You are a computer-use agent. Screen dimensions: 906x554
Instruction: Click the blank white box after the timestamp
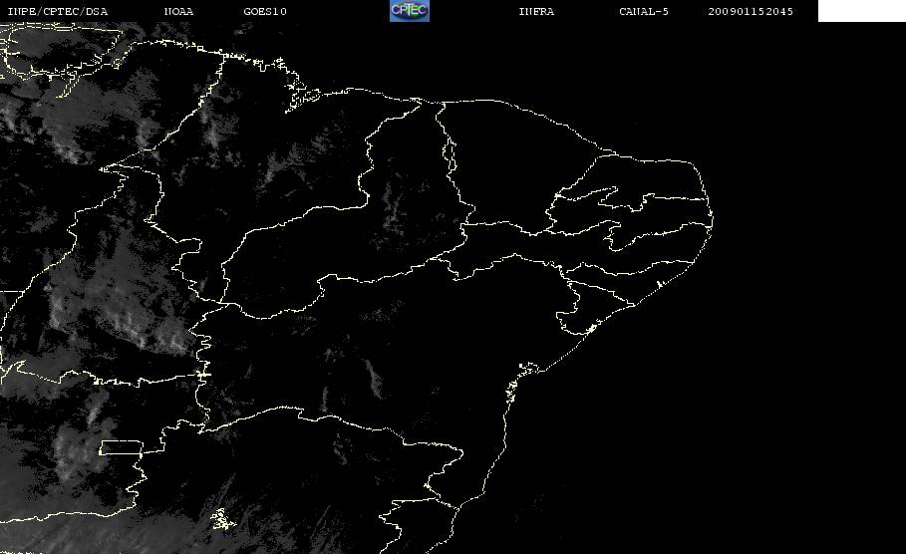tap(861, 11)
